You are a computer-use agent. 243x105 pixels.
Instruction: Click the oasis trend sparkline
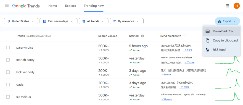pyautogui.click(x=228, y=84)
